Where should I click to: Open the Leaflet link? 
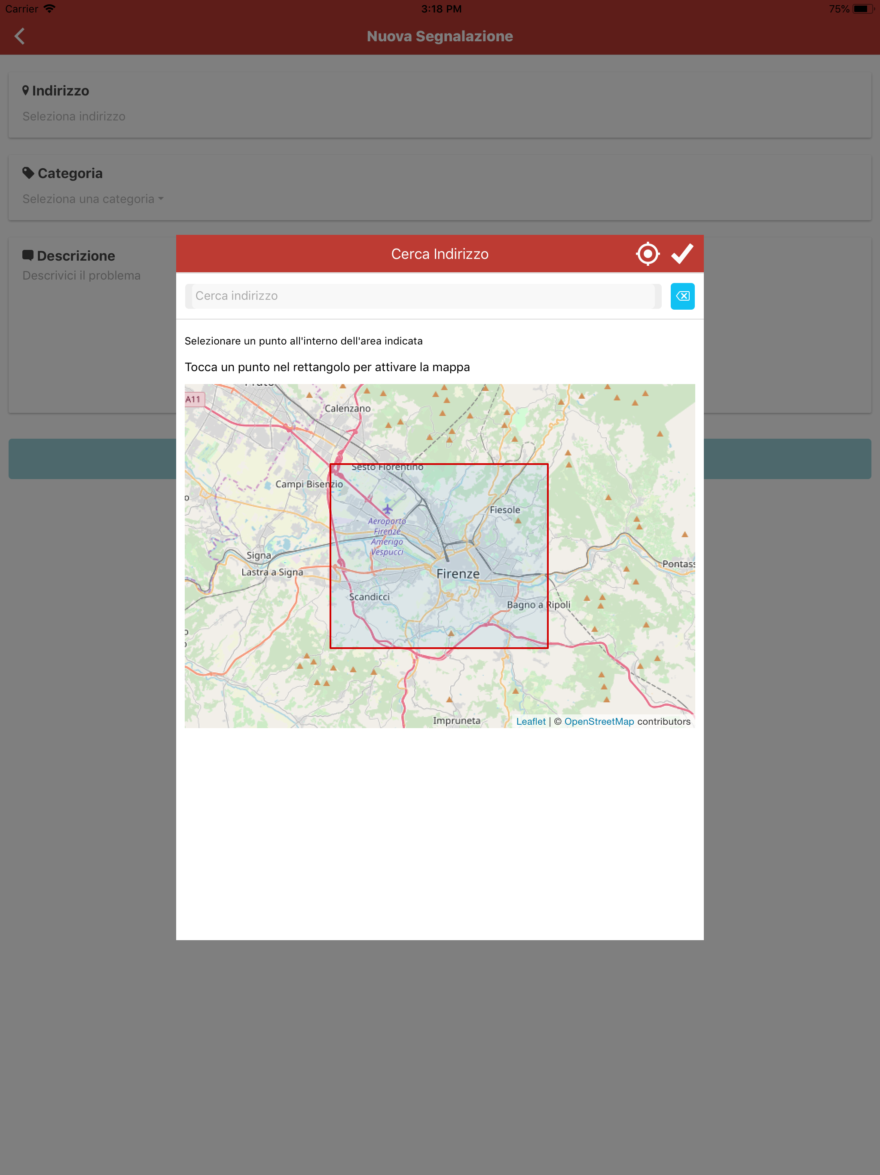click(x=531, y=721)
